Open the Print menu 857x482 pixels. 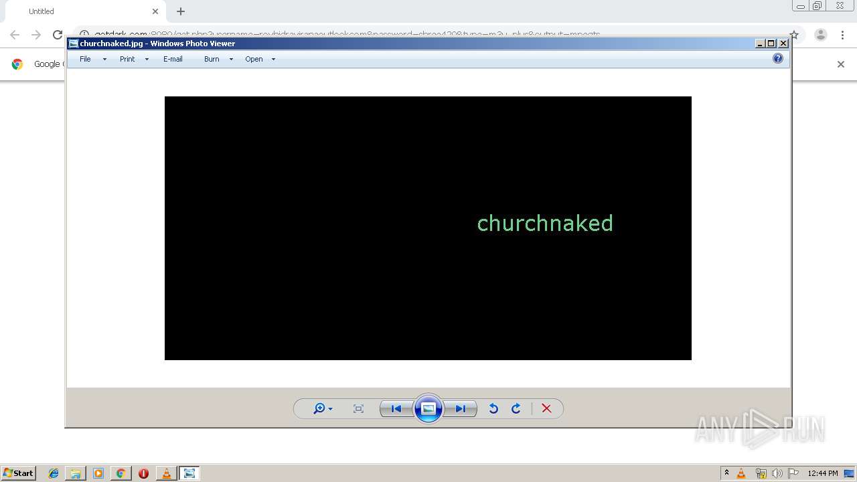click(x=127, y=59)
